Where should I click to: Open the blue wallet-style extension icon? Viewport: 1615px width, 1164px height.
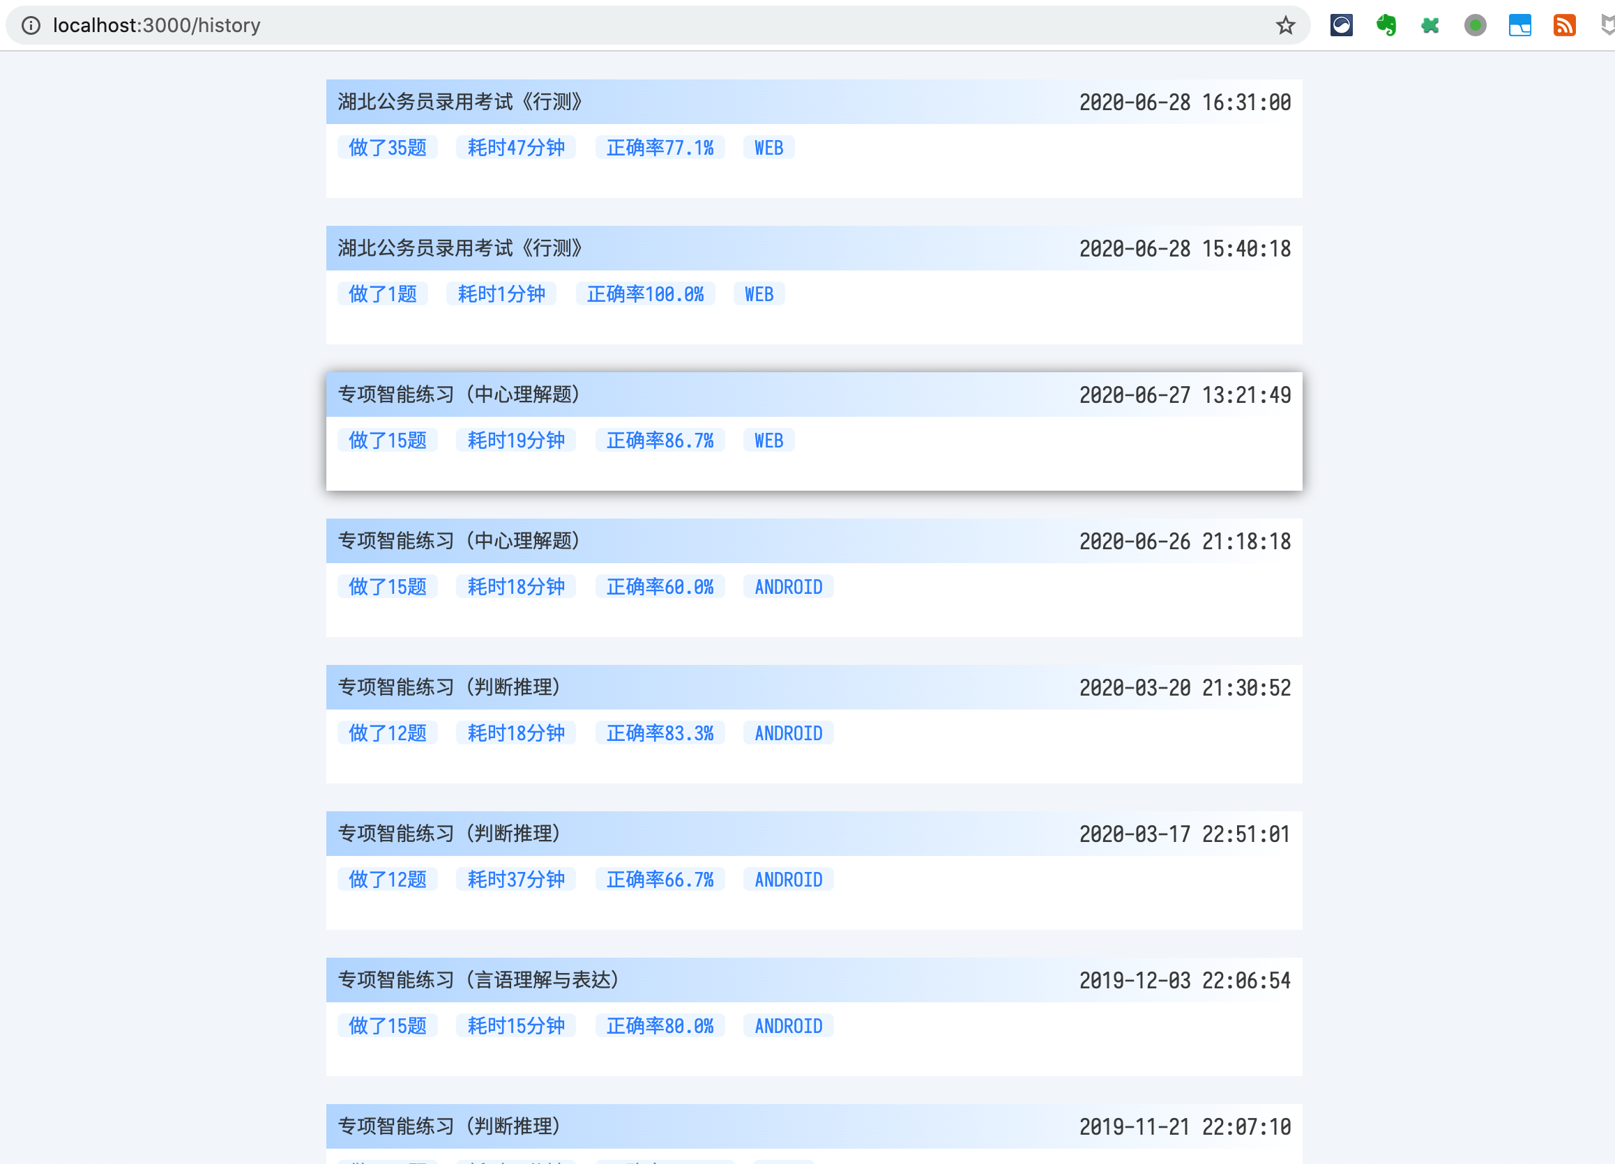coord(1520,25)
